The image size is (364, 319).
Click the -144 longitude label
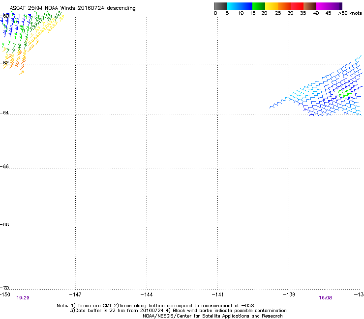tap(147, 294)
